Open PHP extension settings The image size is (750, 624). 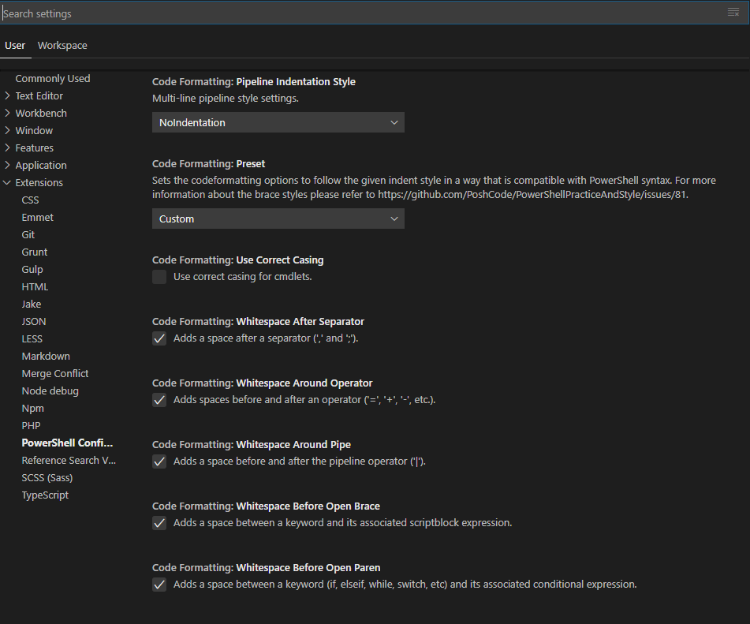[31, 425]
